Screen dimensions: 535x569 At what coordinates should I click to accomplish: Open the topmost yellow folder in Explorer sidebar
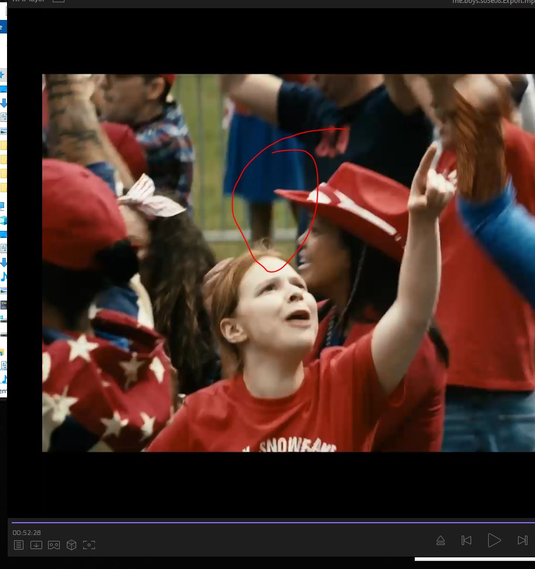tap(3, 145)
